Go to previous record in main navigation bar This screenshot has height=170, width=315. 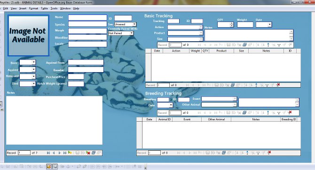pos(54,153)
